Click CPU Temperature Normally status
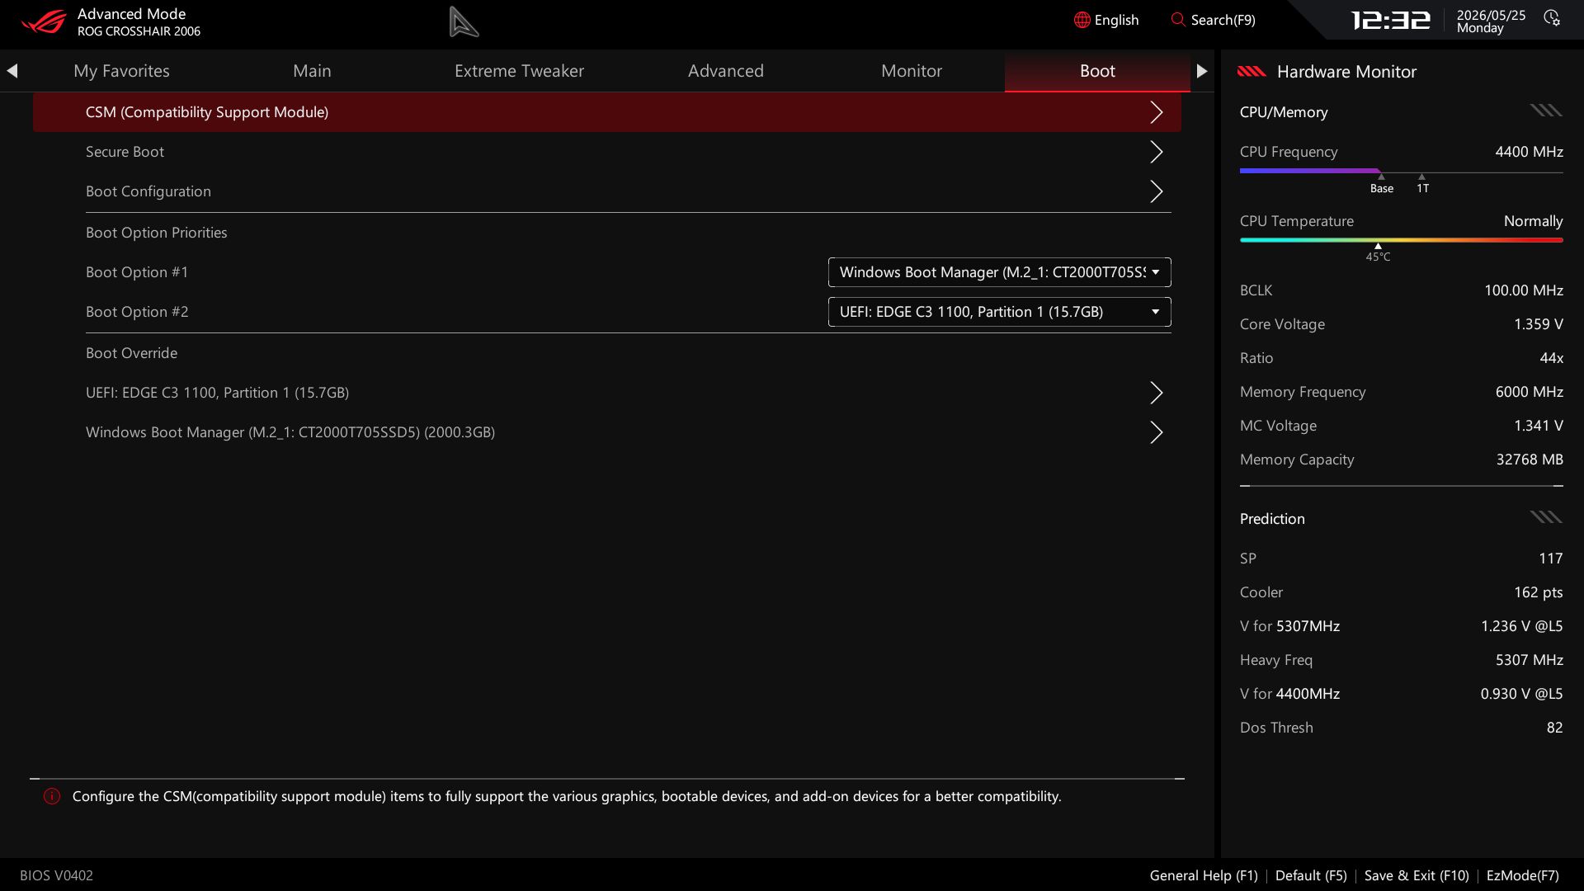Screen dimensions: 1584x891 [x=1533, y=221]
